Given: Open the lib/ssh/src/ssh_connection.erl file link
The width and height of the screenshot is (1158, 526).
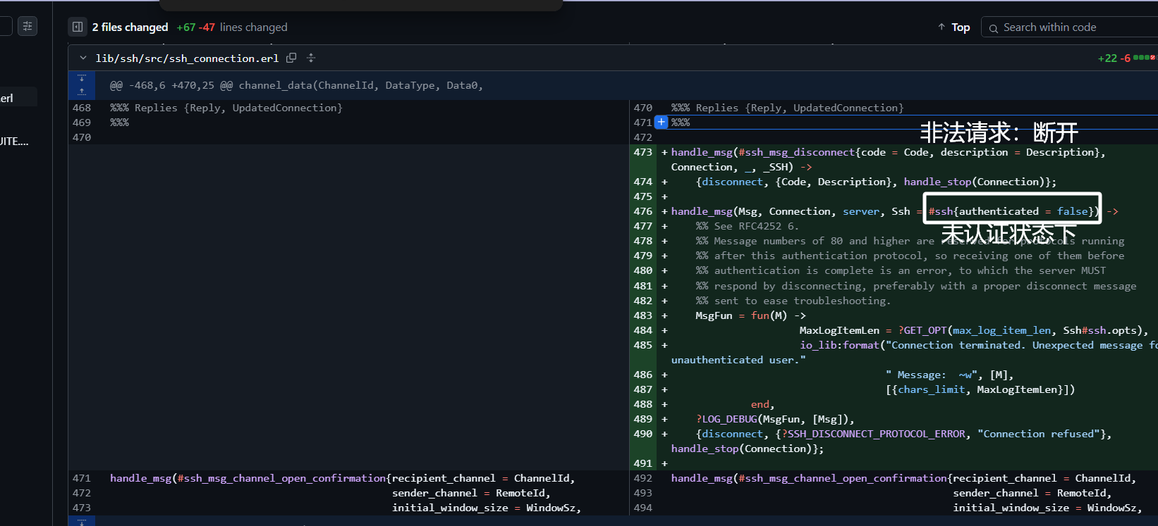Looking at the screenshot, I should tap(187, 58).
